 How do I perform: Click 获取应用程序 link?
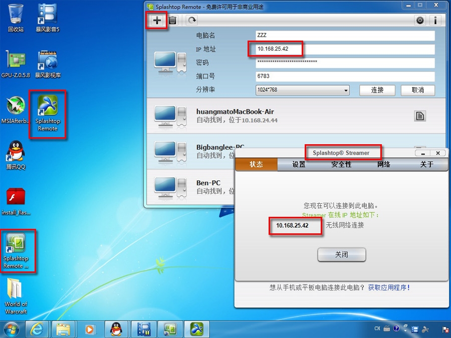(389, 287)
